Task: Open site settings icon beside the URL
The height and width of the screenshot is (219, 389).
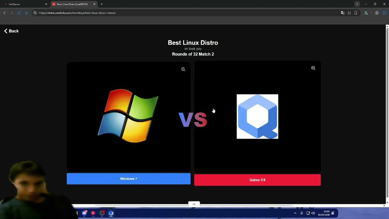Action: coord(35,13)
